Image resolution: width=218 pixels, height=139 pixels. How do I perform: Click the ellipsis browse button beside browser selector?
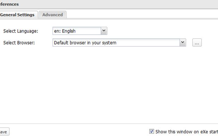pos(197,43)
